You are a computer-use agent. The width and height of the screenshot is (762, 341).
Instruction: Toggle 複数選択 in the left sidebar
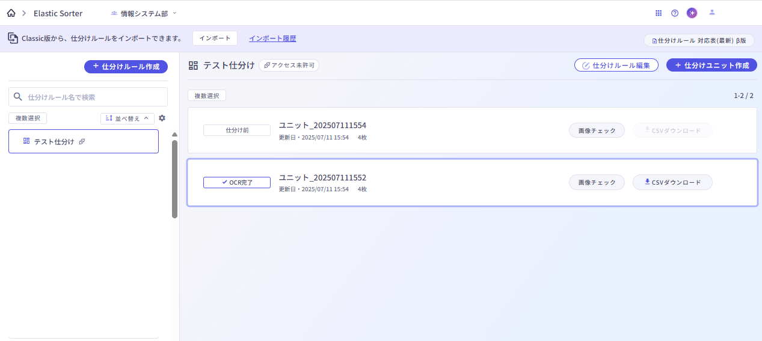point(28,118)
